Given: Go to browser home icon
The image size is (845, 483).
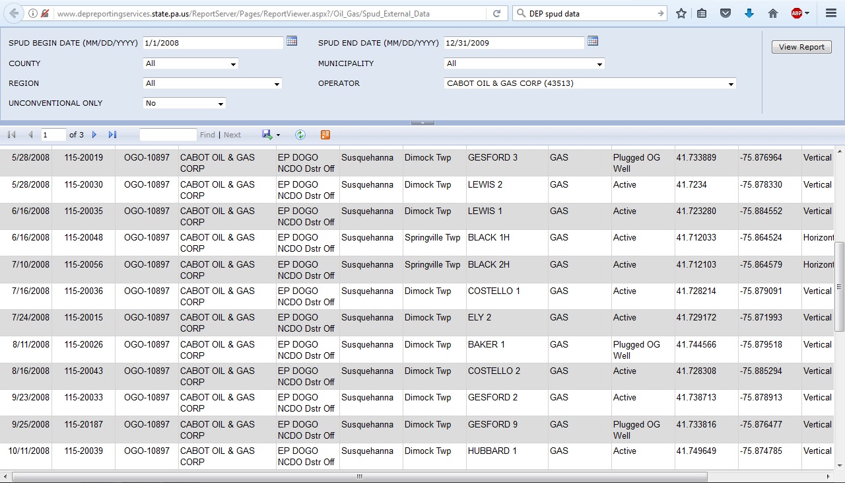Looking at the screenshot, I should click(x=773, y=13).
